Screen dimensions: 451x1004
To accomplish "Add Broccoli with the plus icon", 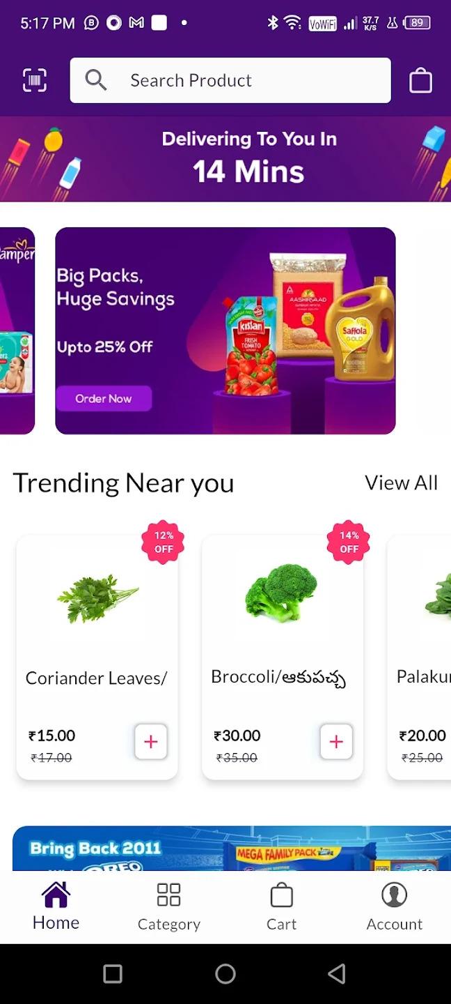I will (x=336, y=741).
